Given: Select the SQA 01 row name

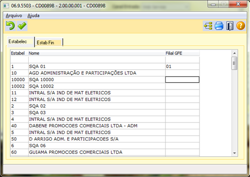Looking at the screenshot, I should coord(97,67).
